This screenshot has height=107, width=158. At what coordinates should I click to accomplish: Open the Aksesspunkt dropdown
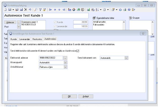pyautogui.click(x=65, y=63)
